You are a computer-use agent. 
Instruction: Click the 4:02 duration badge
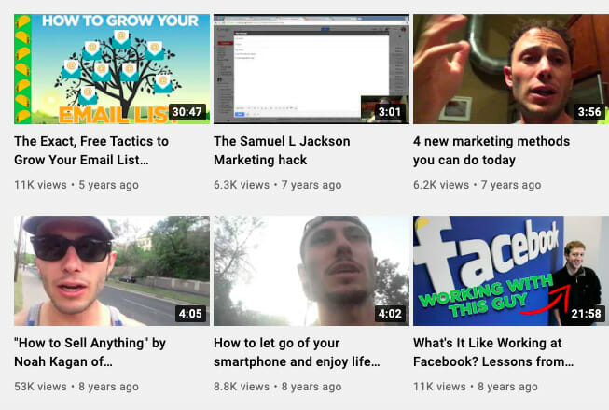coord(390,314)
